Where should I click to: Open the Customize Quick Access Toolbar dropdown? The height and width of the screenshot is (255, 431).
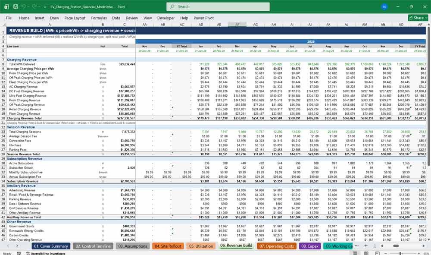(x=45, y=7)
